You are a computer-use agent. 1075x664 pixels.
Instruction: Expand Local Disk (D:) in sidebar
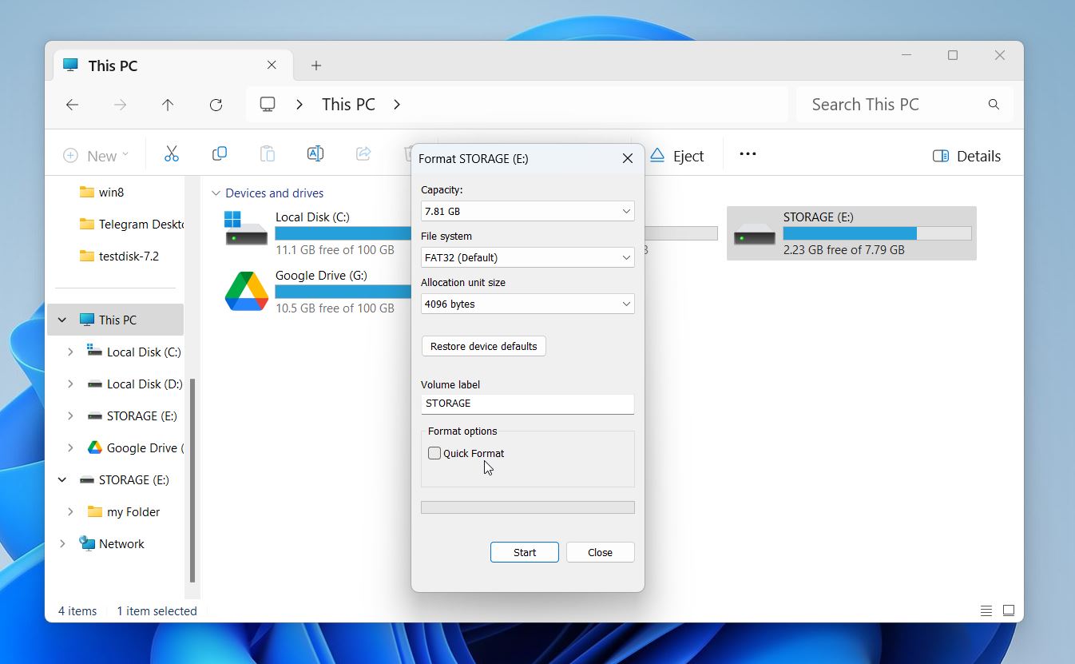(x=70, y=384)
